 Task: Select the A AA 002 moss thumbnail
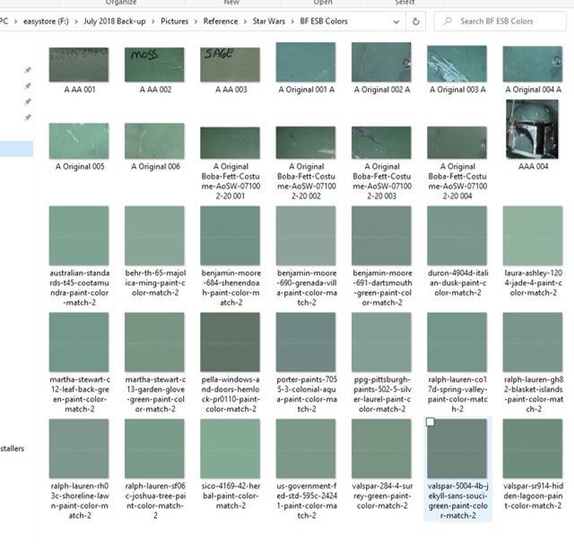pyautogui.click(x=154, y=65)
